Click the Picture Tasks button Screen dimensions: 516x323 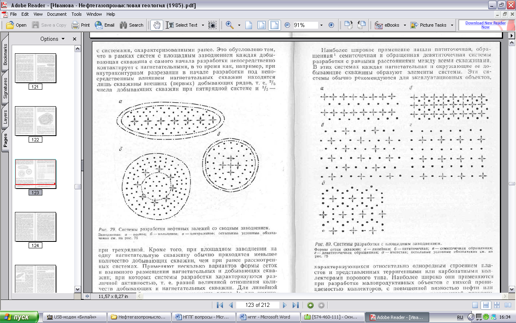429,25
